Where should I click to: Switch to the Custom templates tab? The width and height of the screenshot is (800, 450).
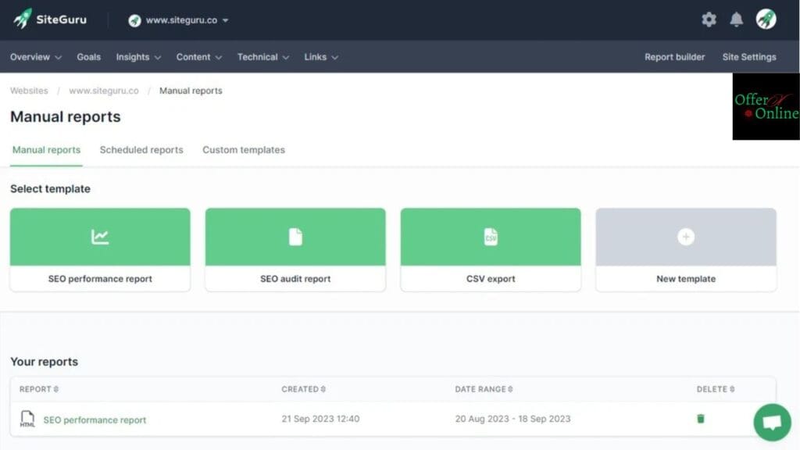click(x=244, y=150)
